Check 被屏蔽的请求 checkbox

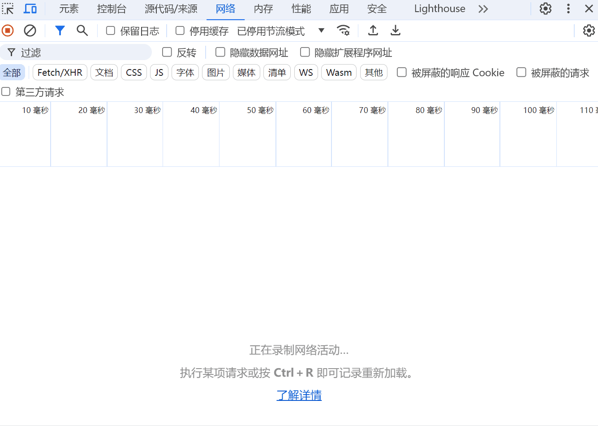point(521,72)
